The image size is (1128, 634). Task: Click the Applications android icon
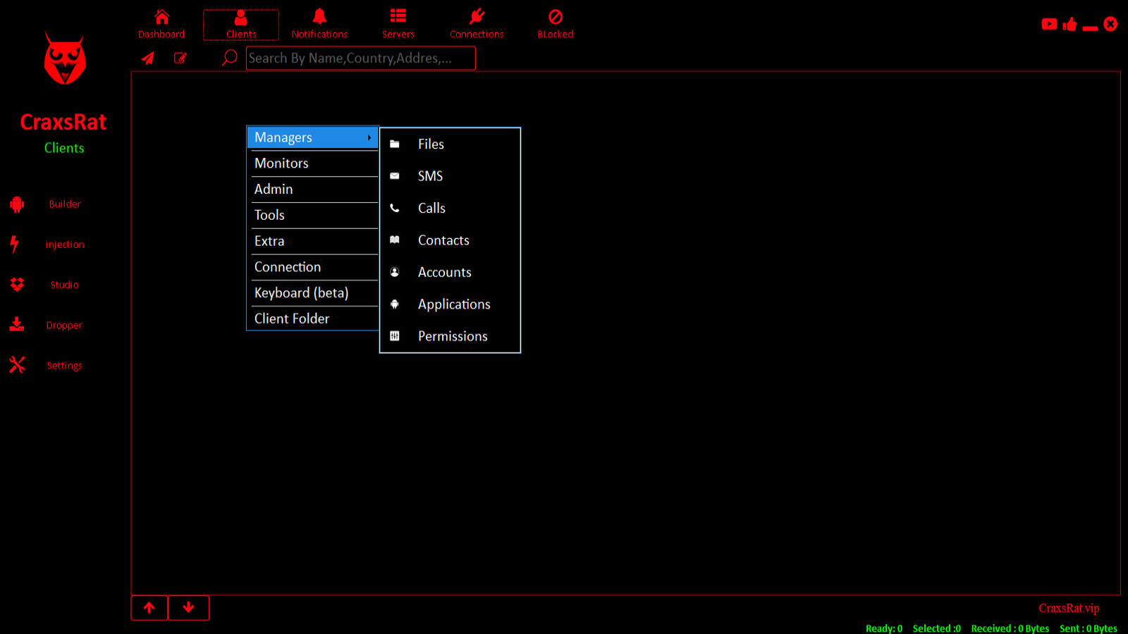point(395,304)
